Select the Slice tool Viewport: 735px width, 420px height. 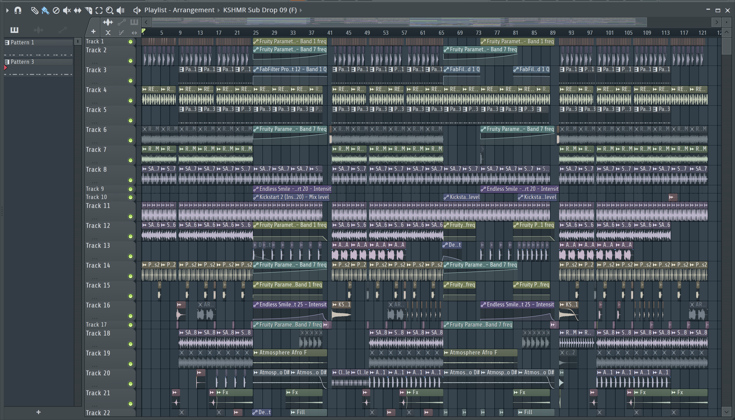(89, 11)
